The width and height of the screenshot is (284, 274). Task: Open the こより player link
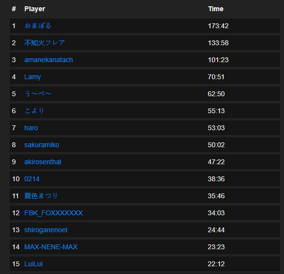point(34,111)
